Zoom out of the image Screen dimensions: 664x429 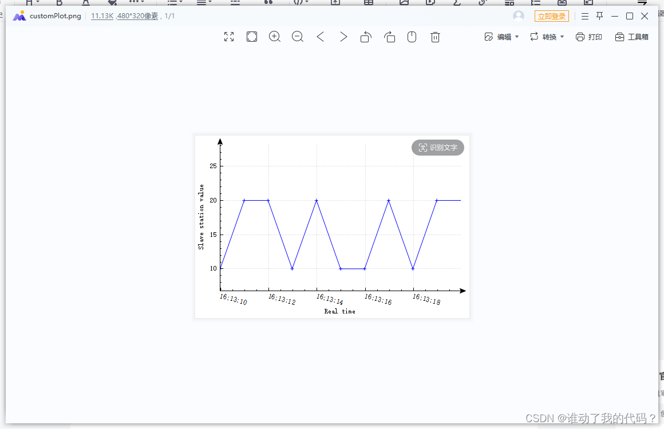coord(298,37)
